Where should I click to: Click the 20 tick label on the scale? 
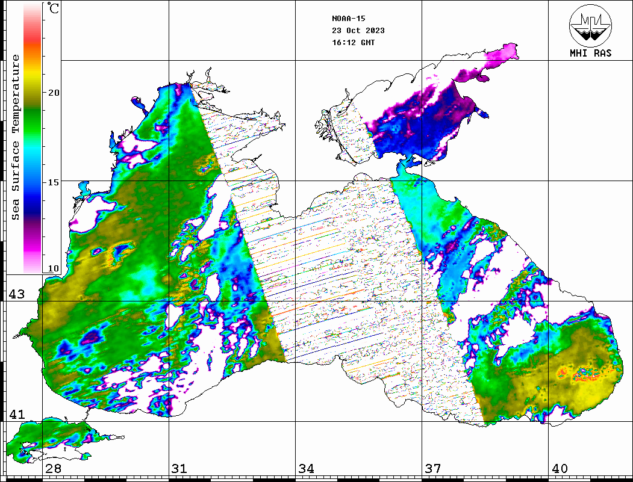53,93
